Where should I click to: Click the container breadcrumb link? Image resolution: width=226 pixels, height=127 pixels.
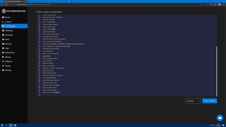click(x=46, y=12)
